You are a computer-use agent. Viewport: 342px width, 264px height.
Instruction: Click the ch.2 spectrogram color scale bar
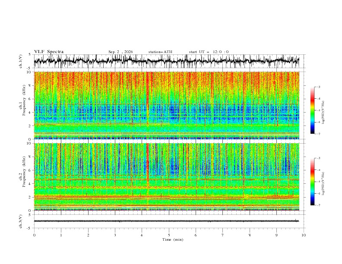coord(312,182)
